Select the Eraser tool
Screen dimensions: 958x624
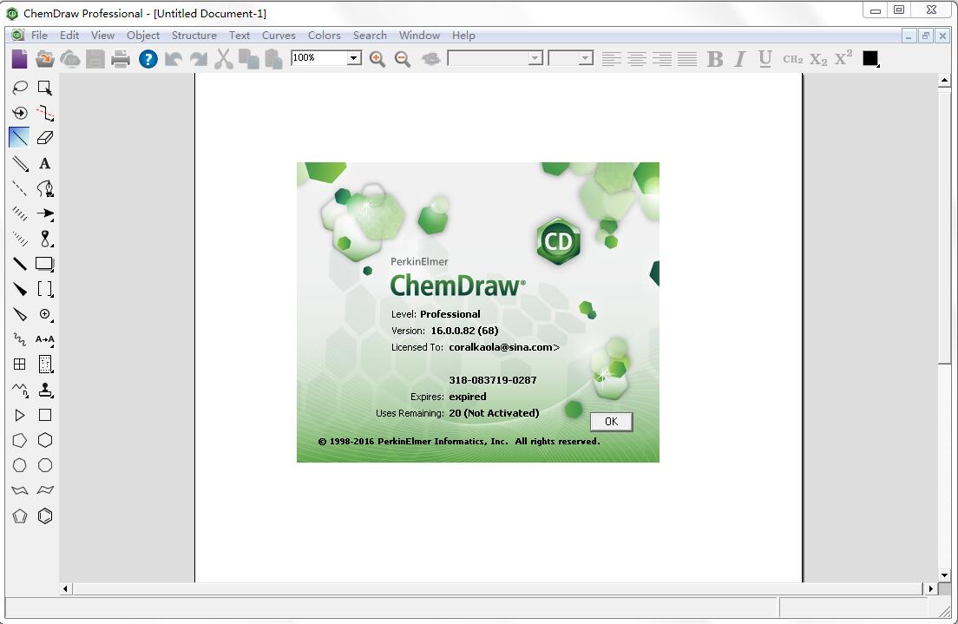tap(45, 137)
